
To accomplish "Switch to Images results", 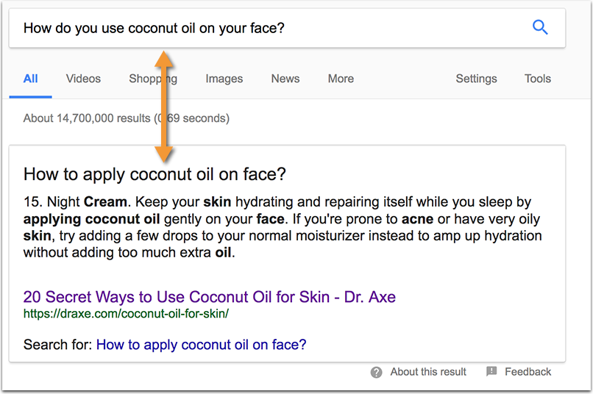I will pos(224,79).
